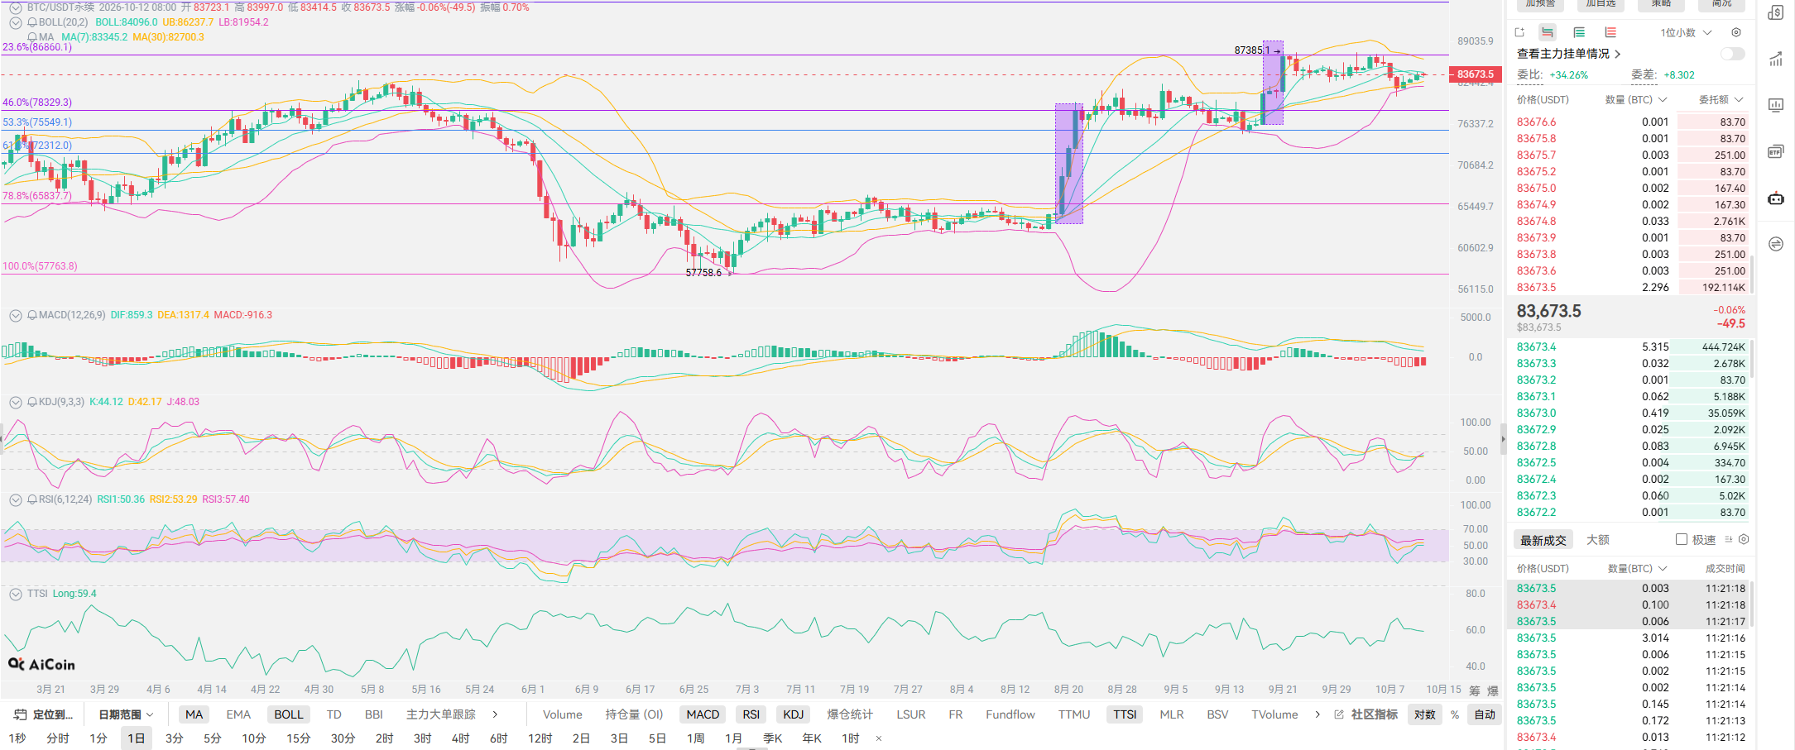Screen dimensions: 1795x750
Task: Open the 1位小数 decimal precision dropdown
Action: (1686, 32)
